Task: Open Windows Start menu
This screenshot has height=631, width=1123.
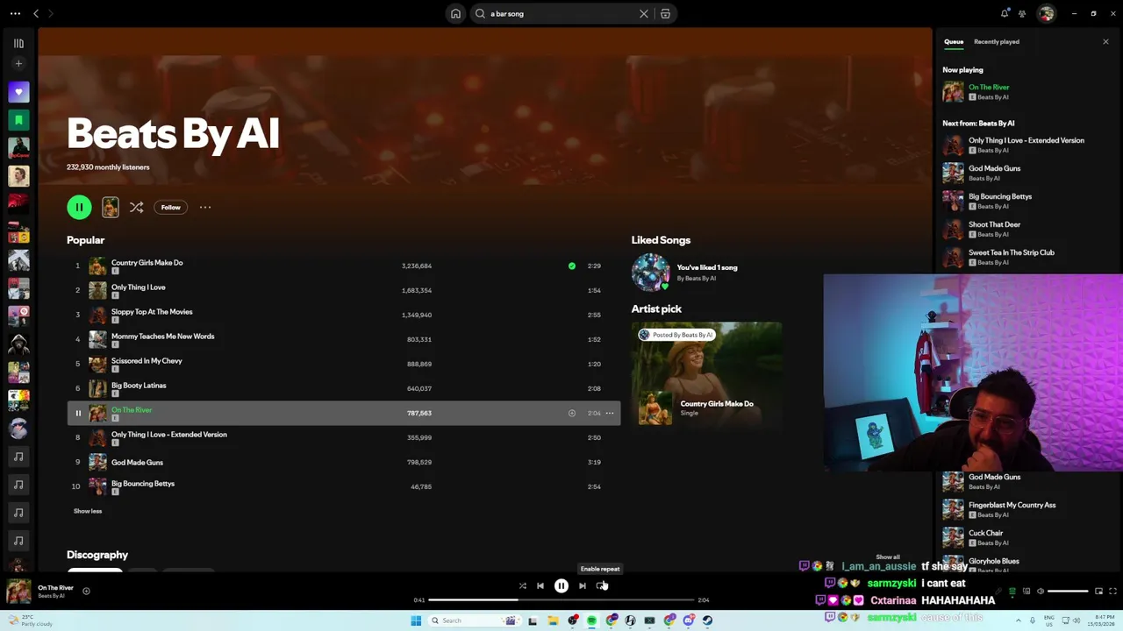Action: (x=416, y=620)
